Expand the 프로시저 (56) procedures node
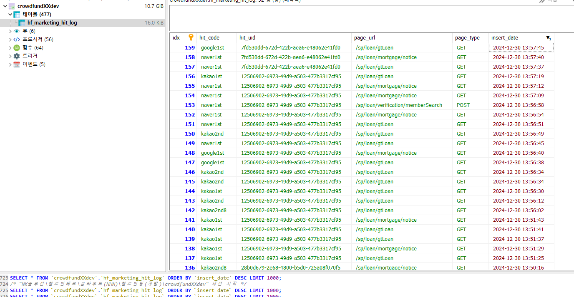Screen dimensions: 574x297 (x=10, y=40)
